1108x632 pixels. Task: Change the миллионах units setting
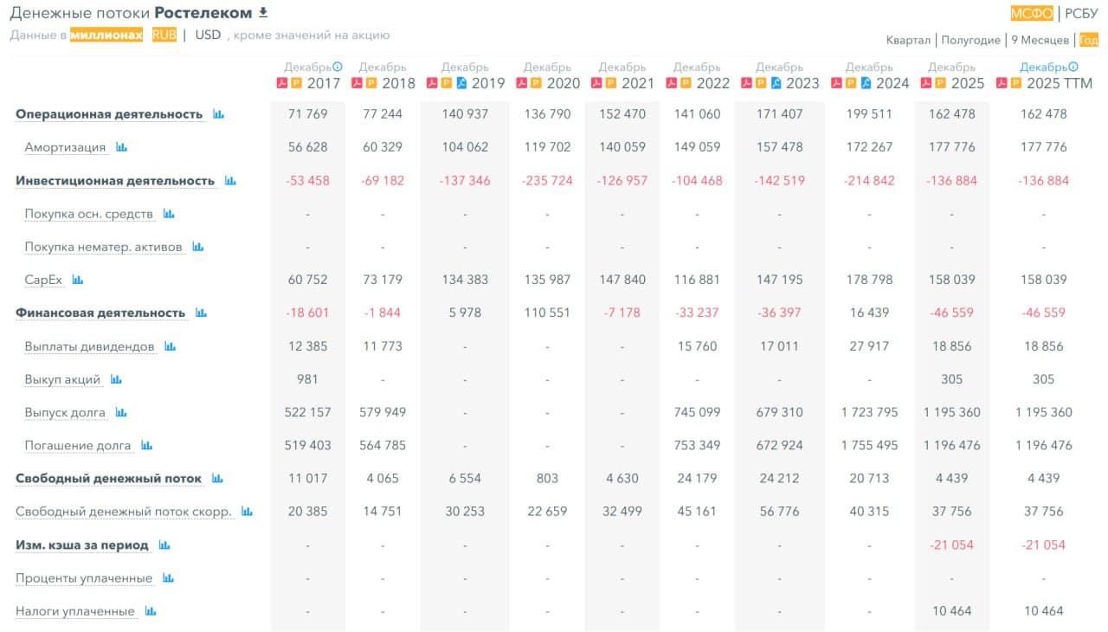(106, 35)
